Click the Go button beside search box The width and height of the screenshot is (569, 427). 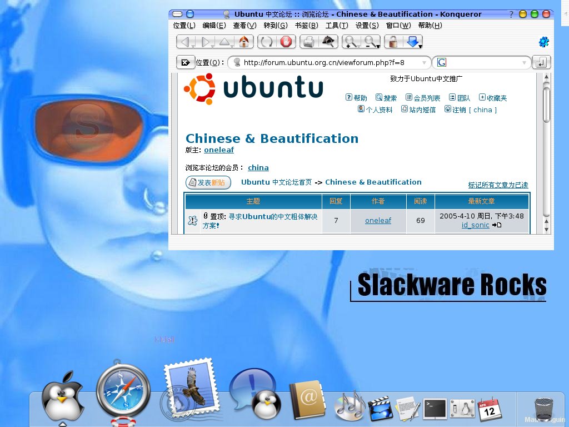click(541, 62)
